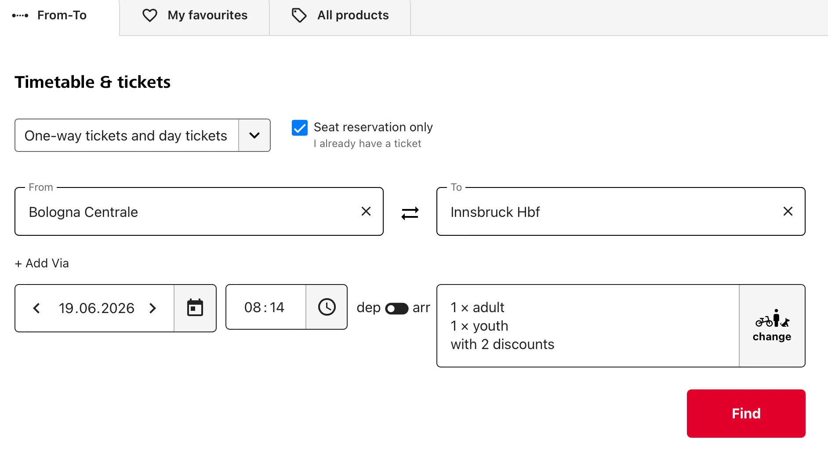The height and width of the screenshot is (461, 828).
Task: Click the change passengers icon
Action: click(772, 325)
